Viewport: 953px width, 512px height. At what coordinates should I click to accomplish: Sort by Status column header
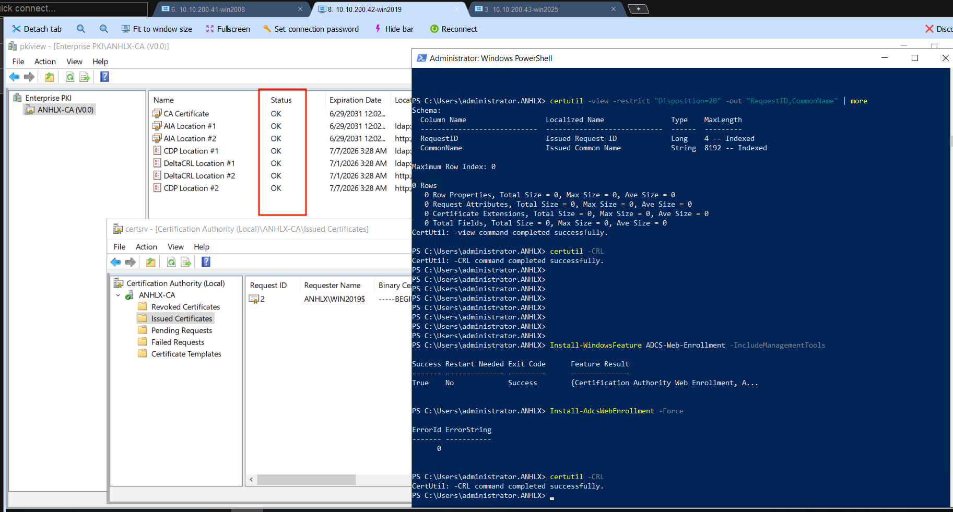[281, 100]
